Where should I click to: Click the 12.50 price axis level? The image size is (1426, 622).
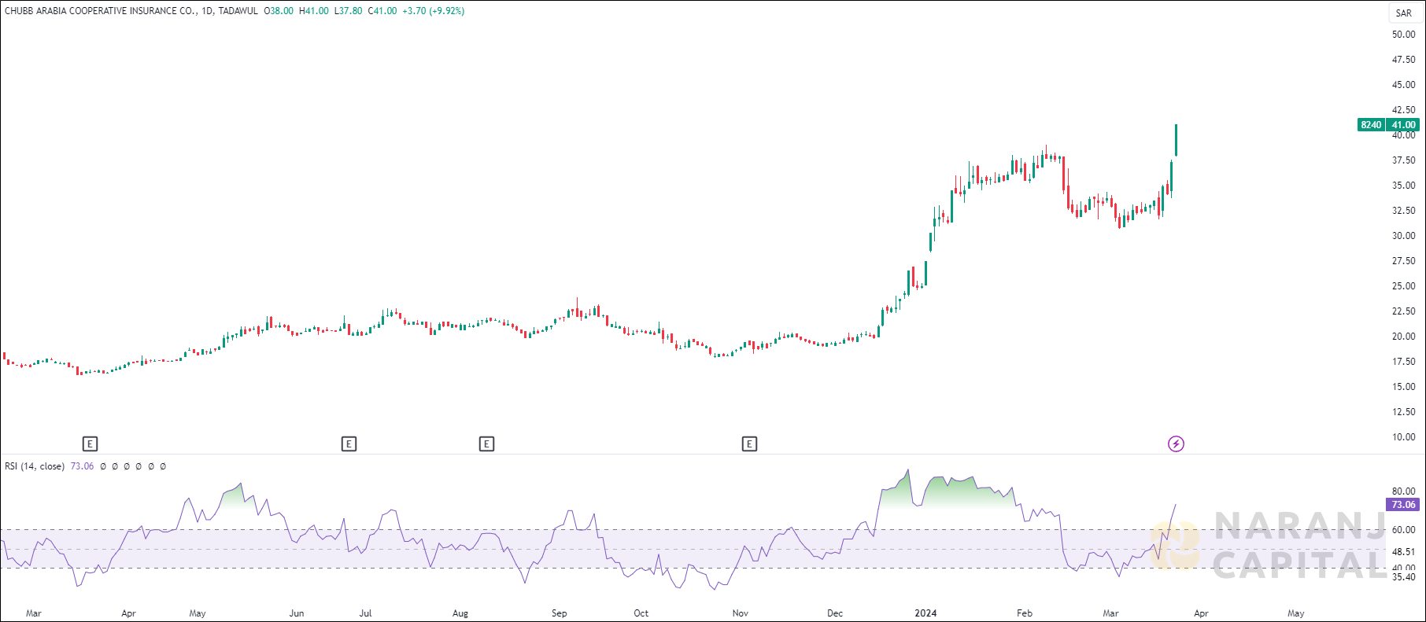pos(1403,412)
